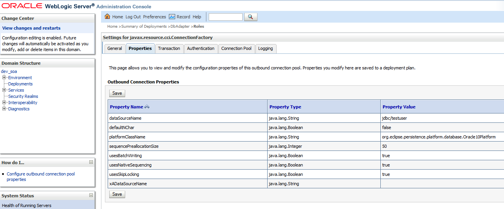
Task: Click Health of Running Servers text
Action: 27,205
